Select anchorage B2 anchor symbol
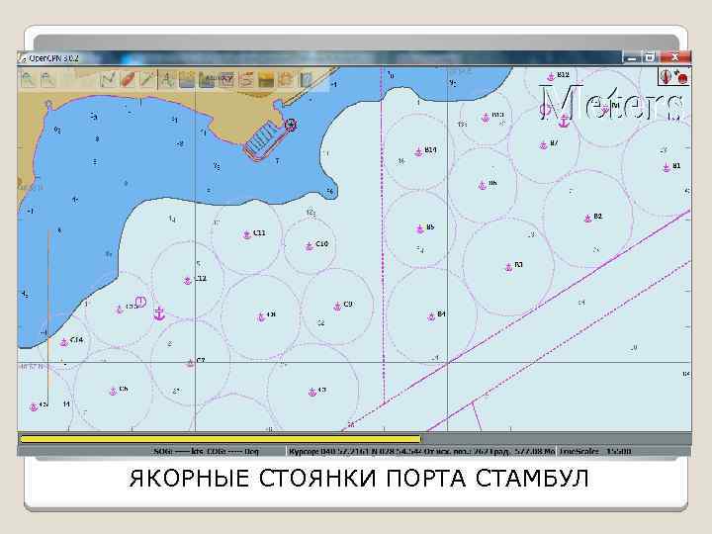 pos(587,218)
